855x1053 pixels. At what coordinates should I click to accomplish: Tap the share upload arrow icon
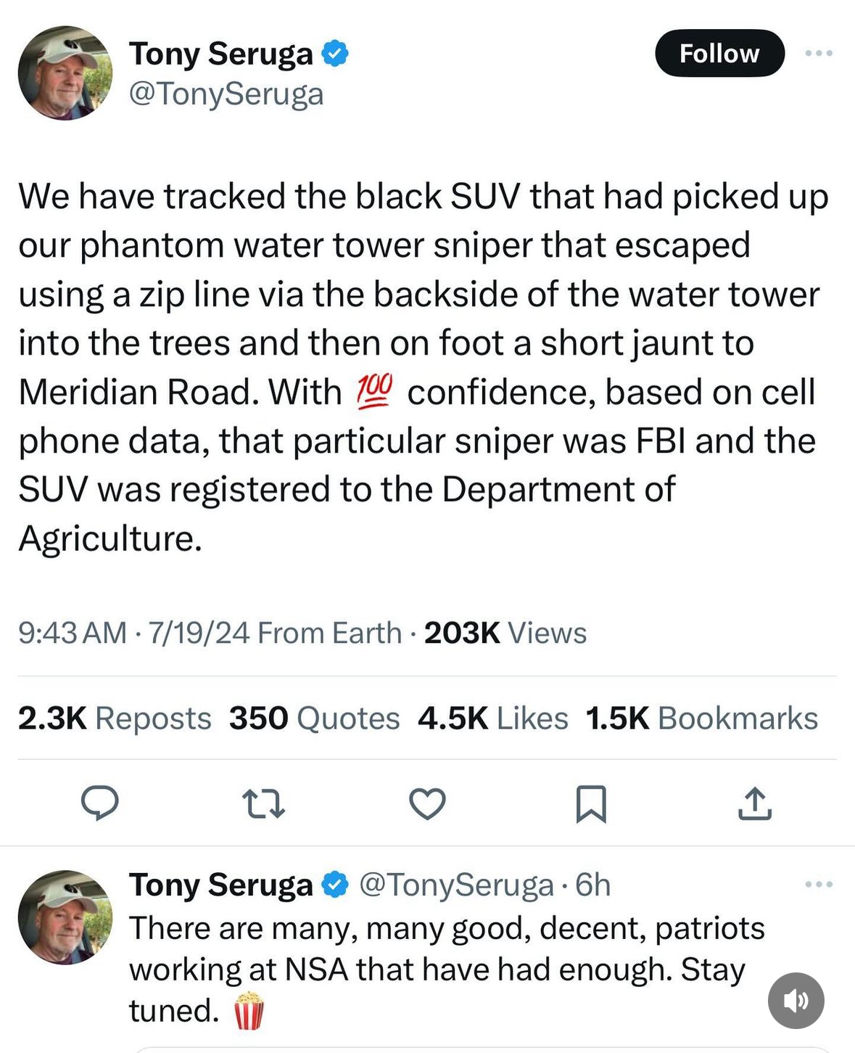pyautogui.click(x=754, y=804)
